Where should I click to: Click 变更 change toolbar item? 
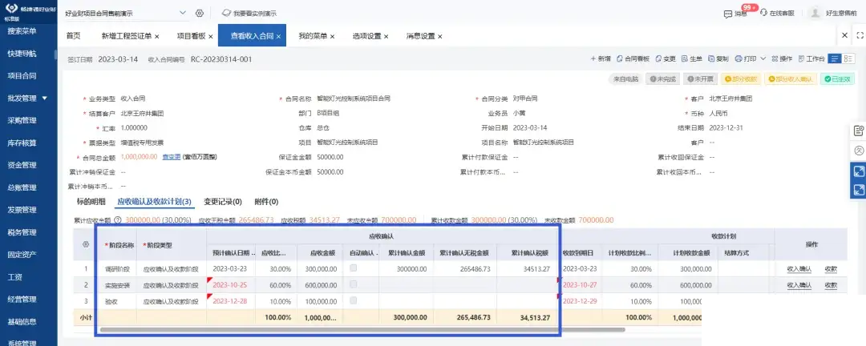(666, 58)
